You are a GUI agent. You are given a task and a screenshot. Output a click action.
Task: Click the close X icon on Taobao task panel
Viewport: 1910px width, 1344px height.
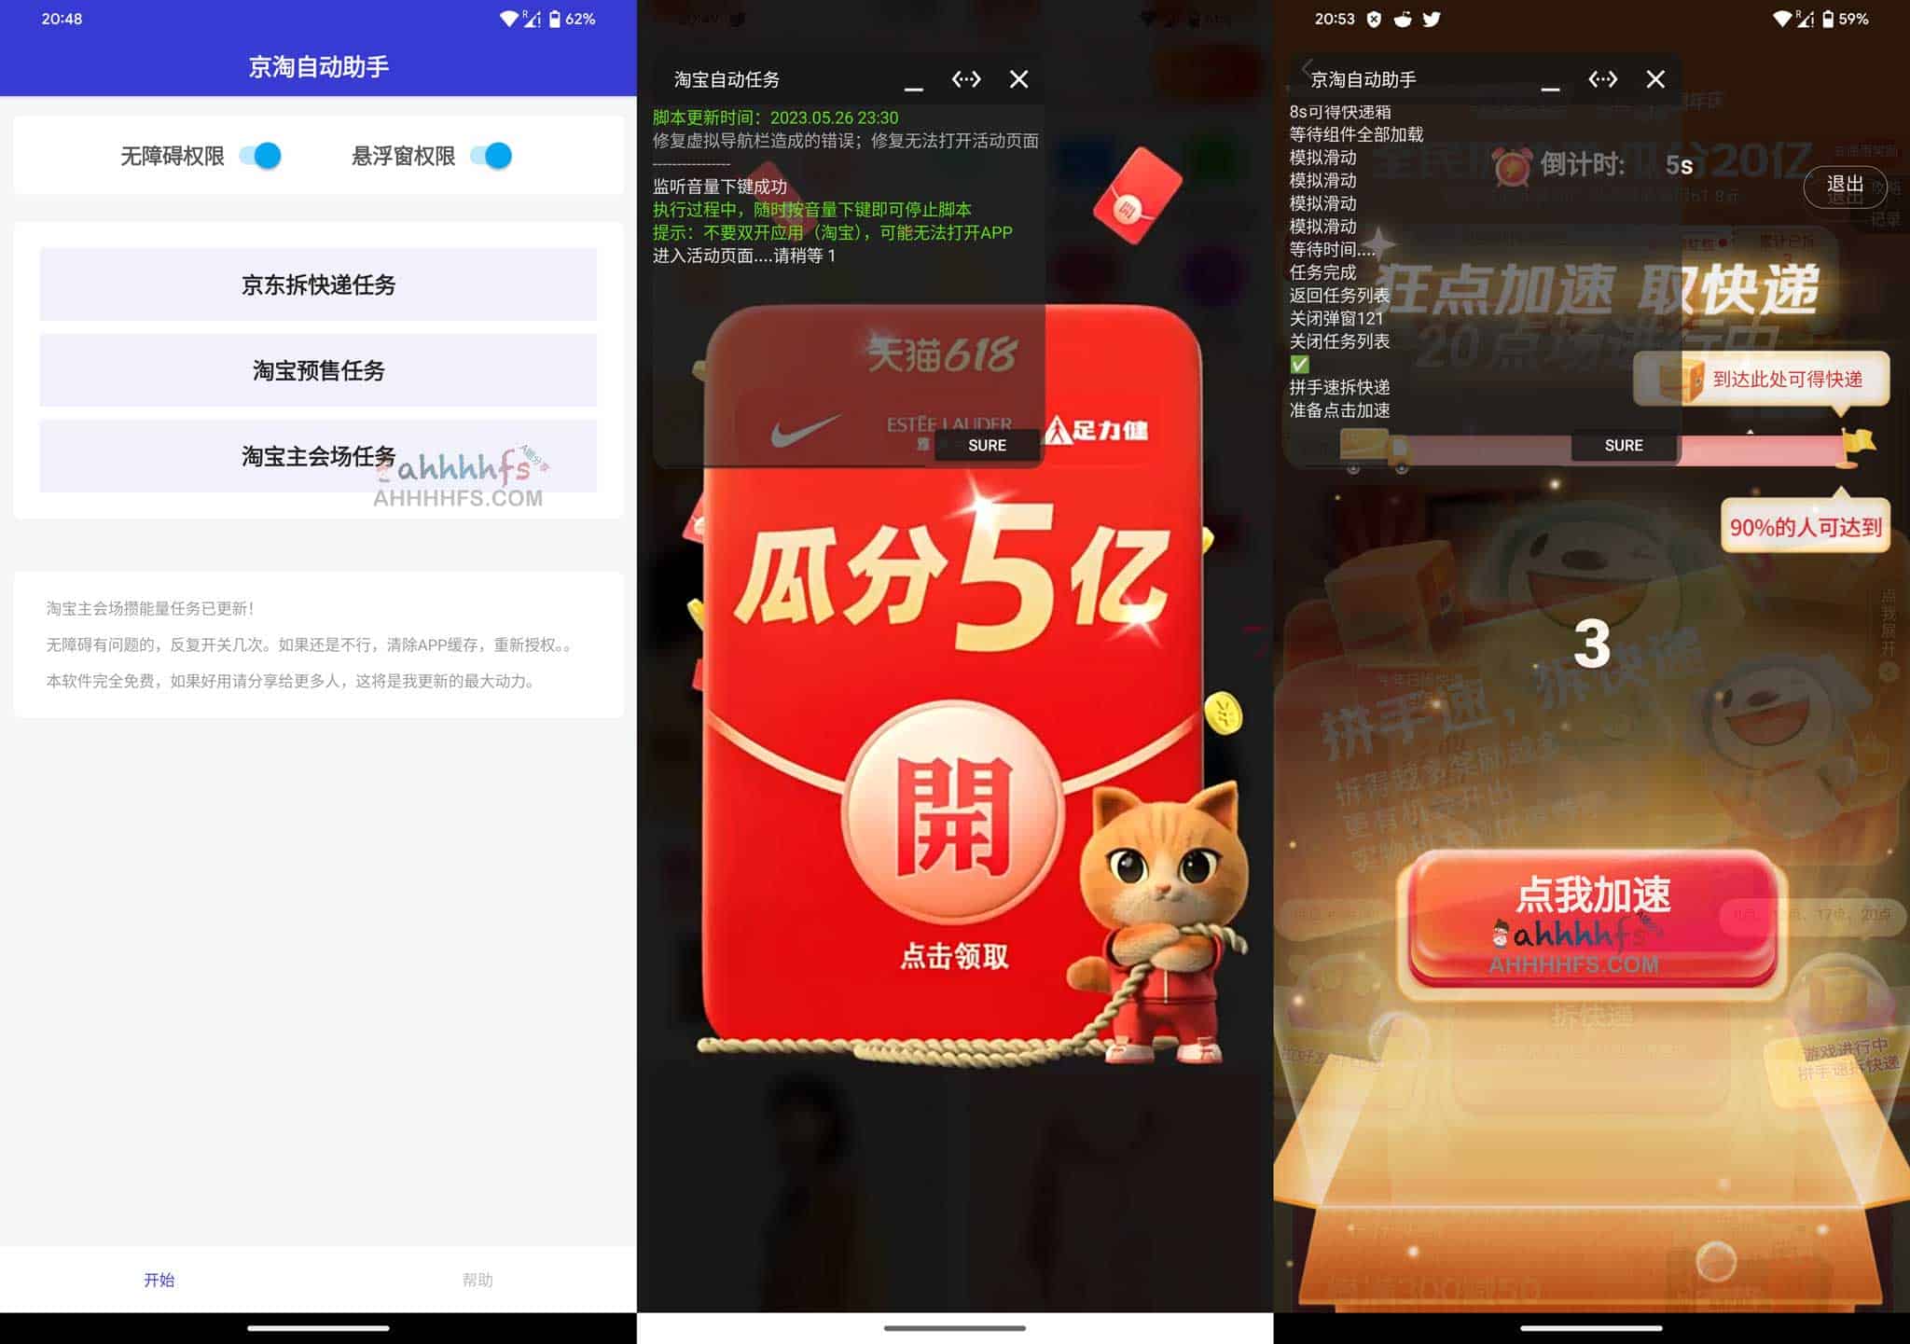point(1017,78)
